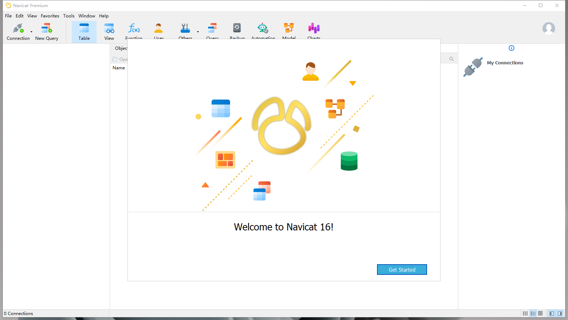
Task: Click the blue information icon in the right pane
Action: [x=512, y=48]
